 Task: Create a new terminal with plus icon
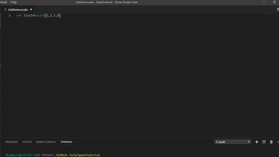257,142
